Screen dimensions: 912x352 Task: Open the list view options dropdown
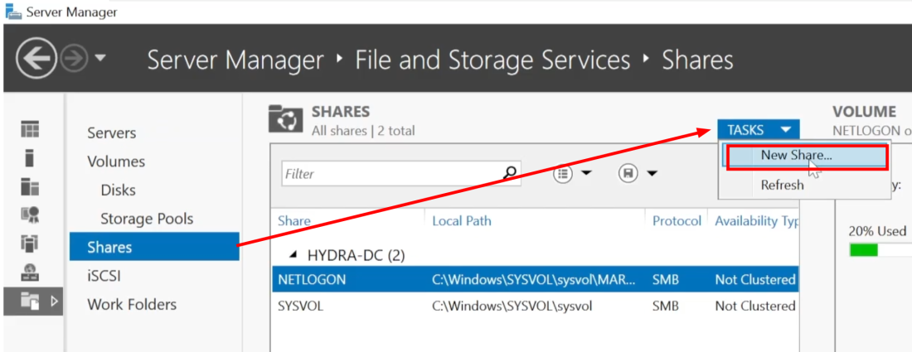coord(573,173)
